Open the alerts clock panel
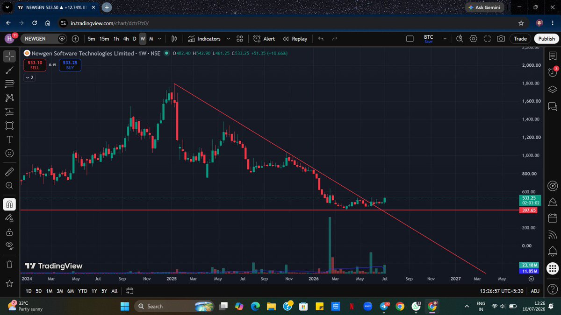 click(x=552, y=72)
